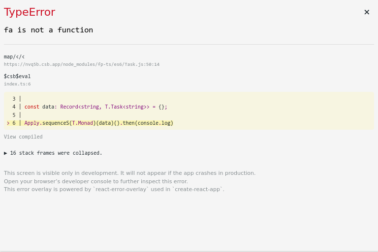Select the $csb$eval stack frame name
The image size is (378, 252).
17,76
